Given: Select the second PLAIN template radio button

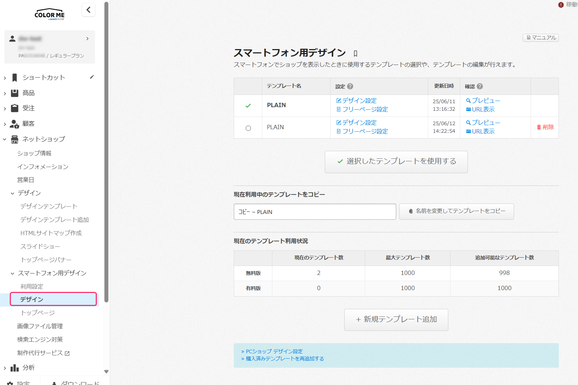Looking at the screenshot, I should coord(248,128).
